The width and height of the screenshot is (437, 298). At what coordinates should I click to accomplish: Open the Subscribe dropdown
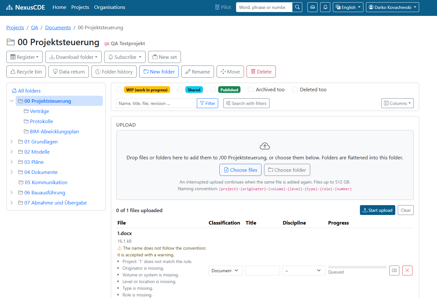(125, 57)
